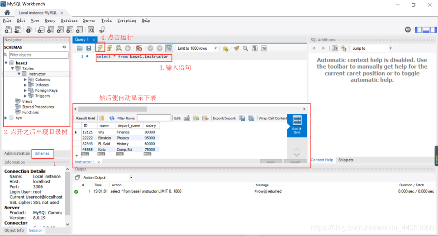Click the Result Grid side button
Image resolution: width=438 pixels, height=236 pixels.
tap(297, 125)
